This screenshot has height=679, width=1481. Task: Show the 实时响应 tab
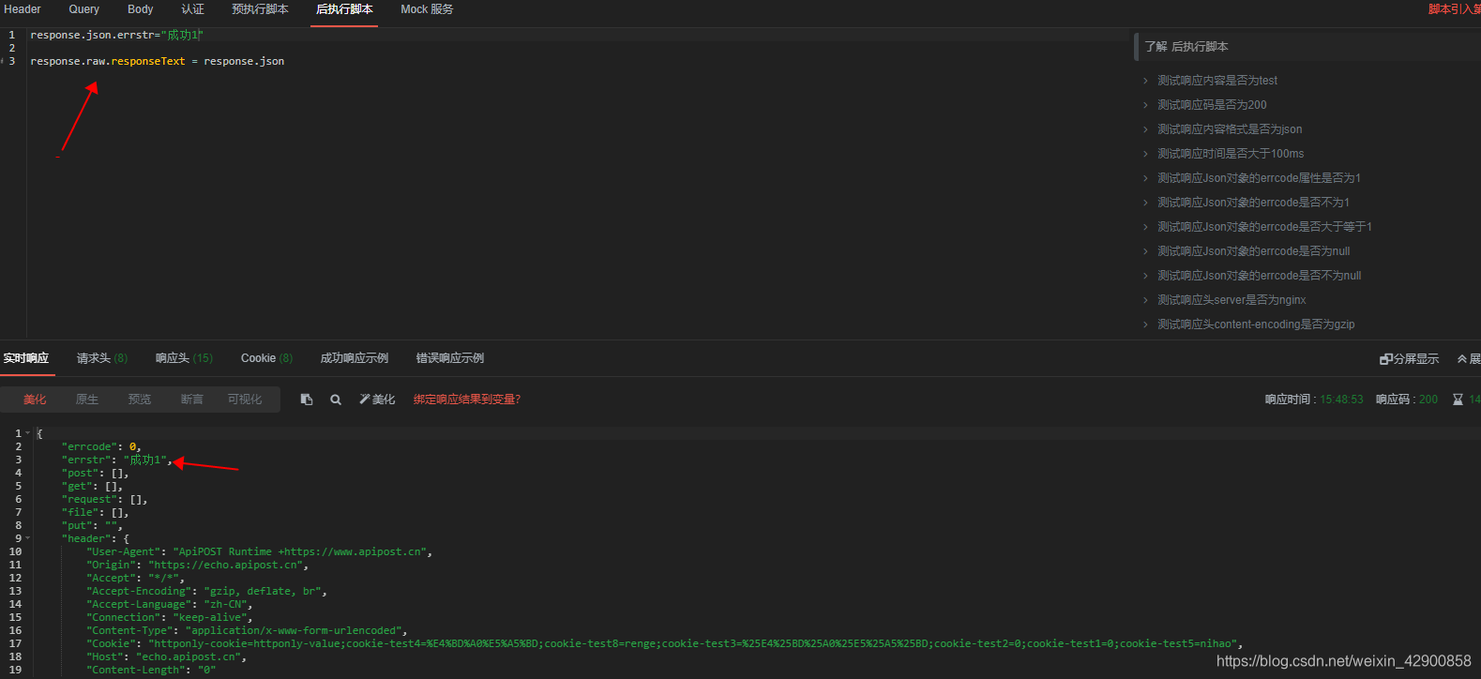click(26, 358)
